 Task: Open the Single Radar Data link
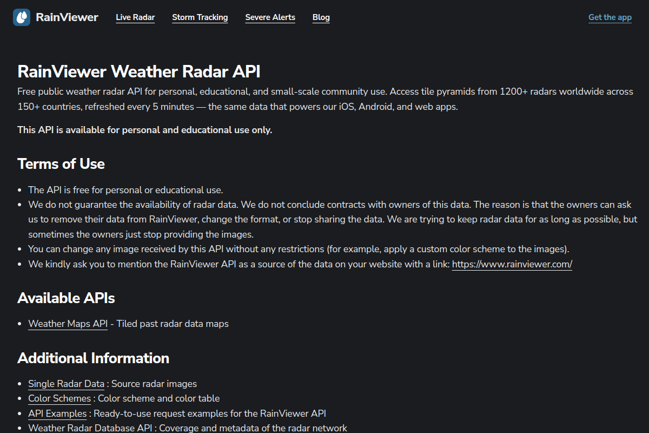[x=66, y=384]
